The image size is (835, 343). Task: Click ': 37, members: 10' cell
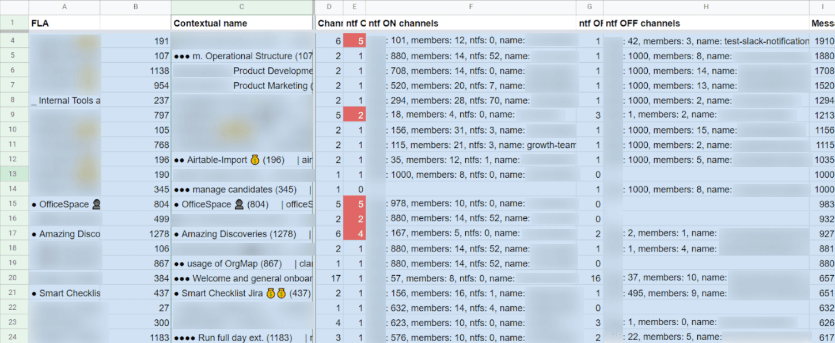pos(706,279)
